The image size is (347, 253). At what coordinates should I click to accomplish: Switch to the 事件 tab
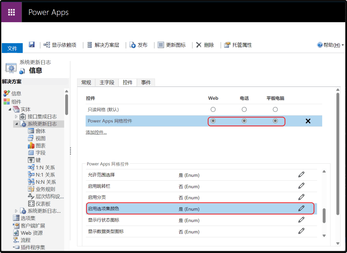[x=146, y=83]
